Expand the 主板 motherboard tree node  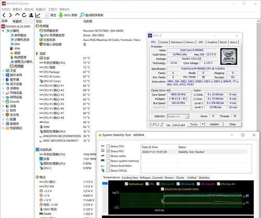3,71
